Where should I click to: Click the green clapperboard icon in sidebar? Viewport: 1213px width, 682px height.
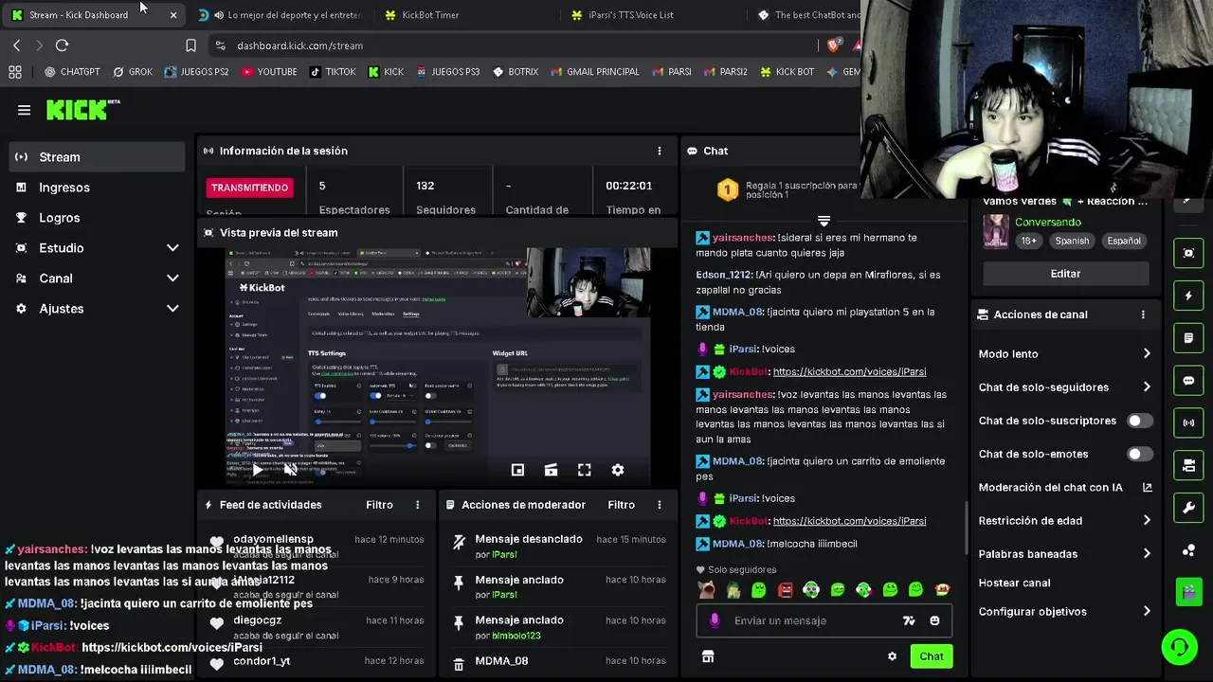tap(1188, 593)
